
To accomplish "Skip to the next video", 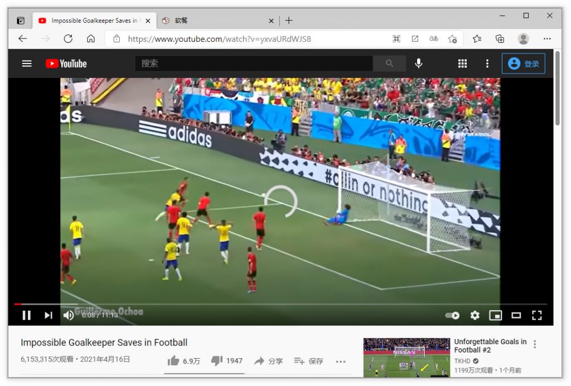I will click(49, 315).
